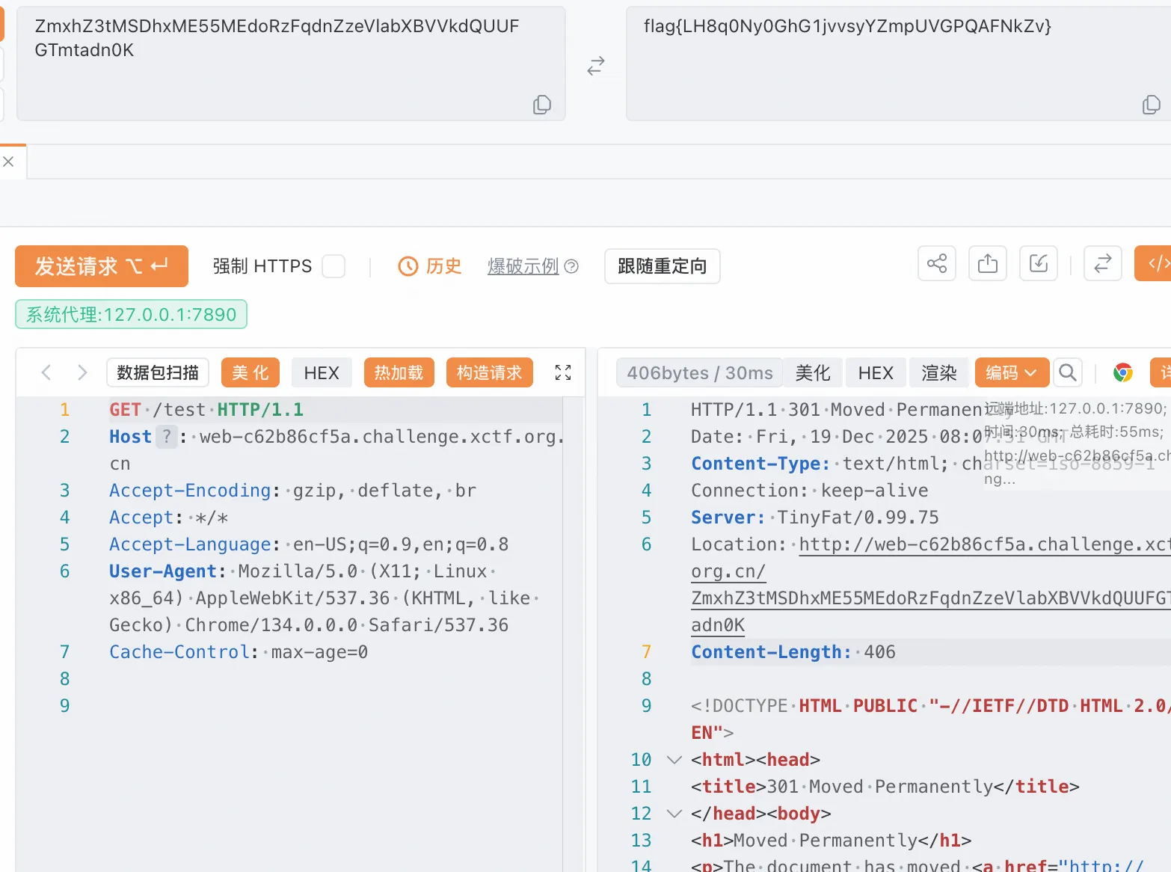Open response in Chrome browser

point(1122,372)
